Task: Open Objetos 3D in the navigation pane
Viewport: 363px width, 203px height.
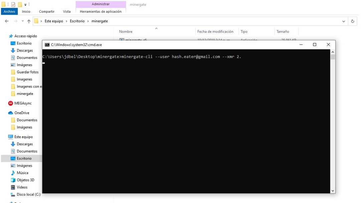Action: 25,180
